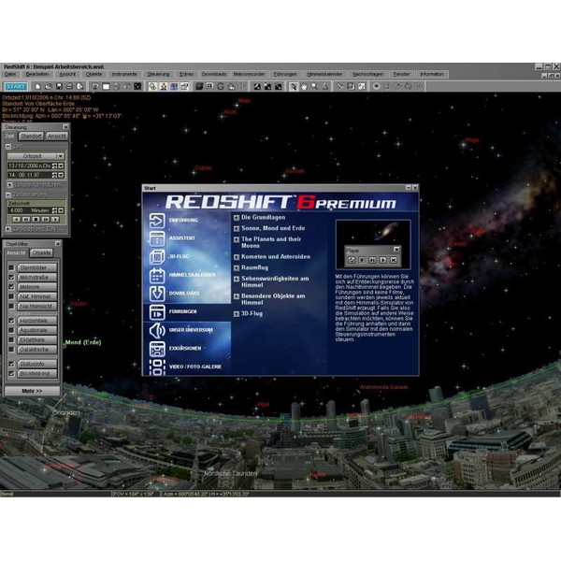Click the macro record circle toolbar icon
561x561 pixels.
(376, 86)
